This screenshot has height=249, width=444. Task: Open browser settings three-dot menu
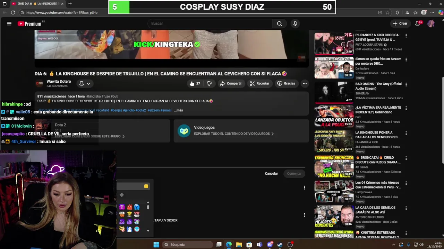click(432, 12)
